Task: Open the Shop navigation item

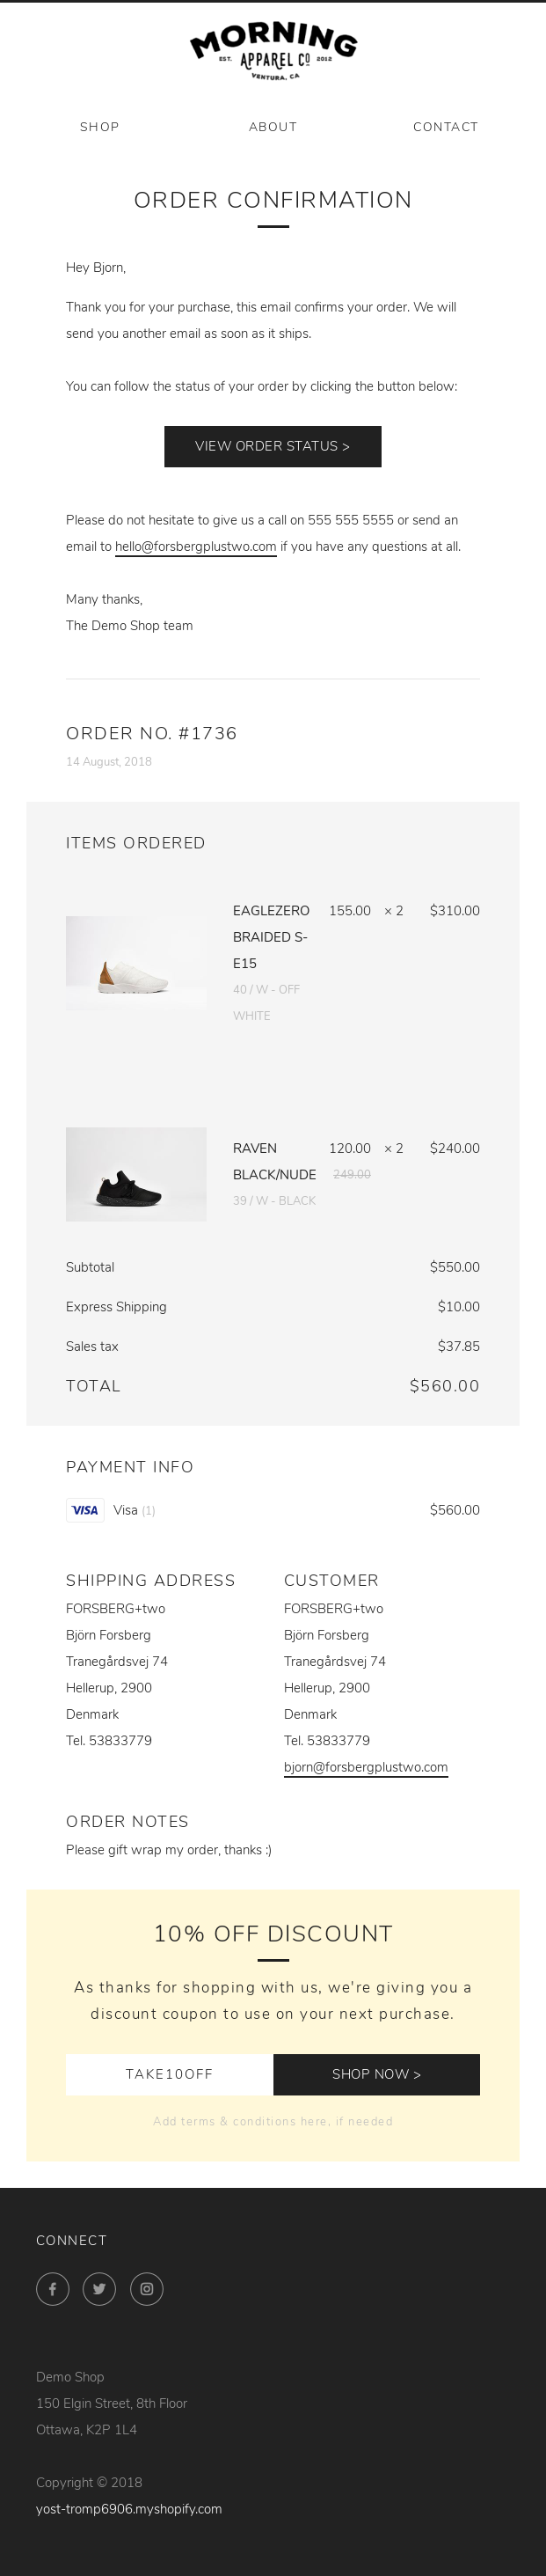Action: tap(100, 127)
